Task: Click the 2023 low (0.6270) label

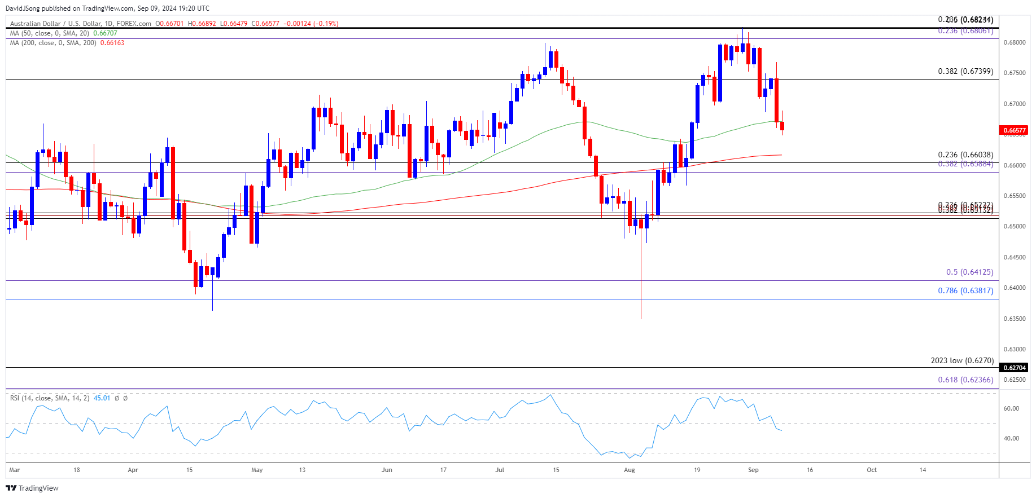Action: pos(962,361)
